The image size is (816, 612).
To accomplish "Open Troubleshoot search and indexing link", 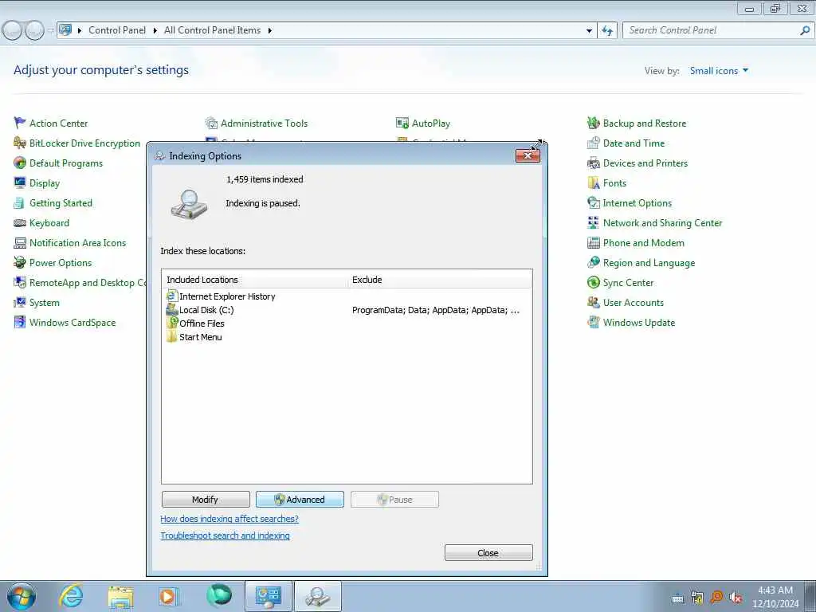I will click(225, 535).
